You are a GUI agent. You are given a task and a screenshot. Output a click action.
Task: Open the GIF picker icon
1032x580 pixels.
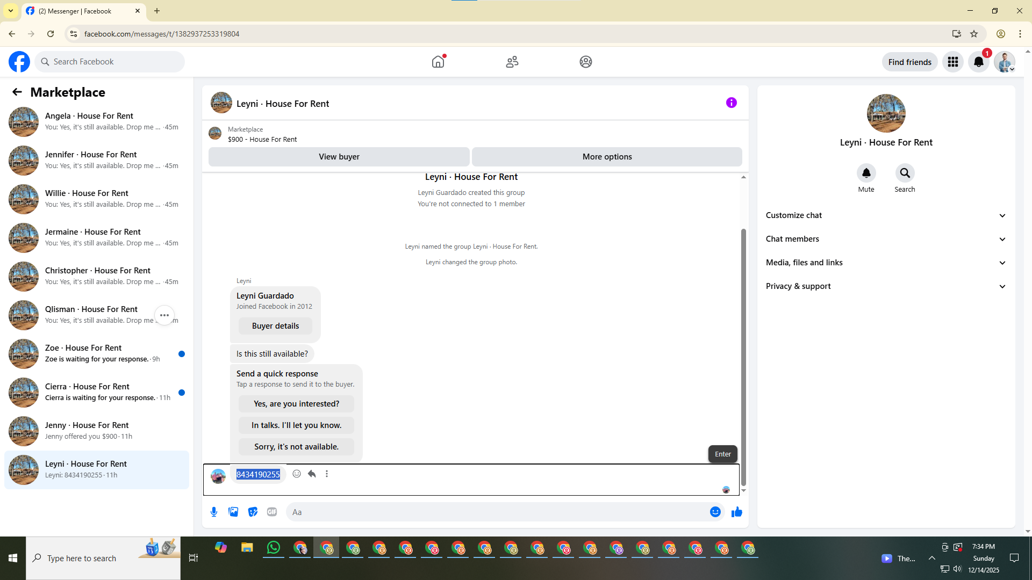coord(272,512)
